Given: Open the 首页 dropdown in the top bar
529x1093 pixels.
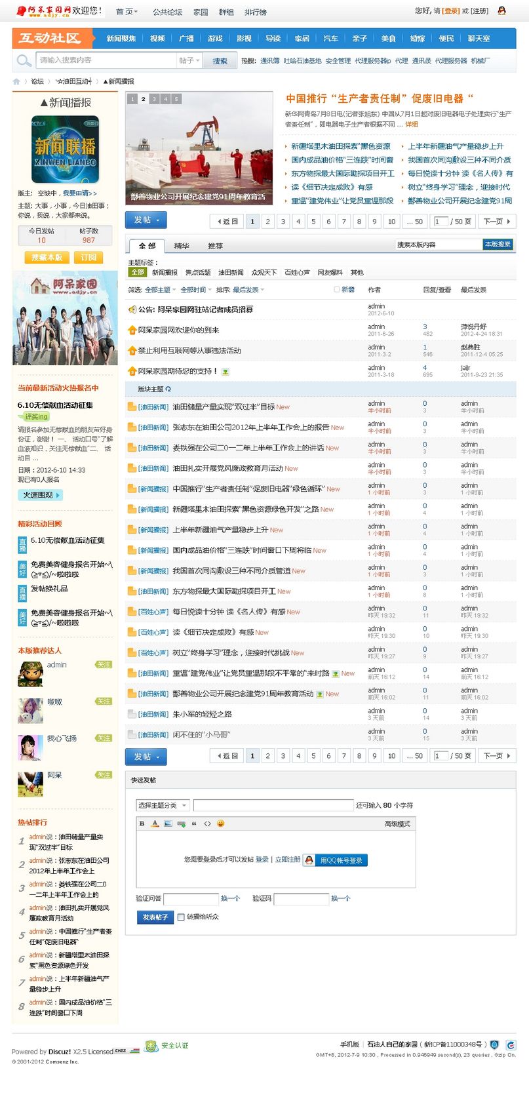Looking at the screenshot, I should click(127, 12).
